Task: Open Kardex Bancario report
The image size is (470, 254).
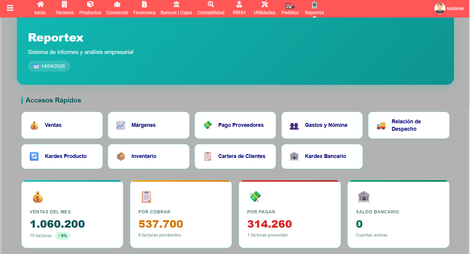Action: coord(322,156)
